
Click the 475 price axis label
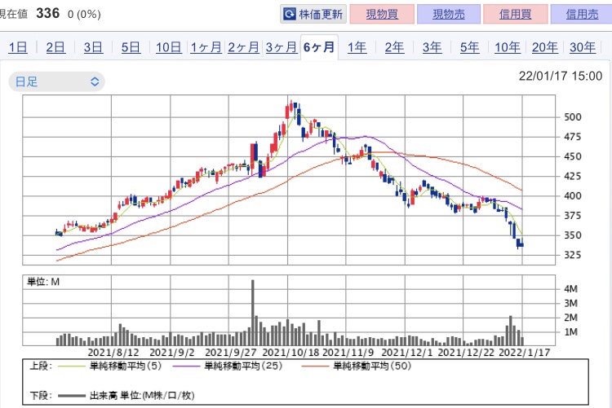573,137
